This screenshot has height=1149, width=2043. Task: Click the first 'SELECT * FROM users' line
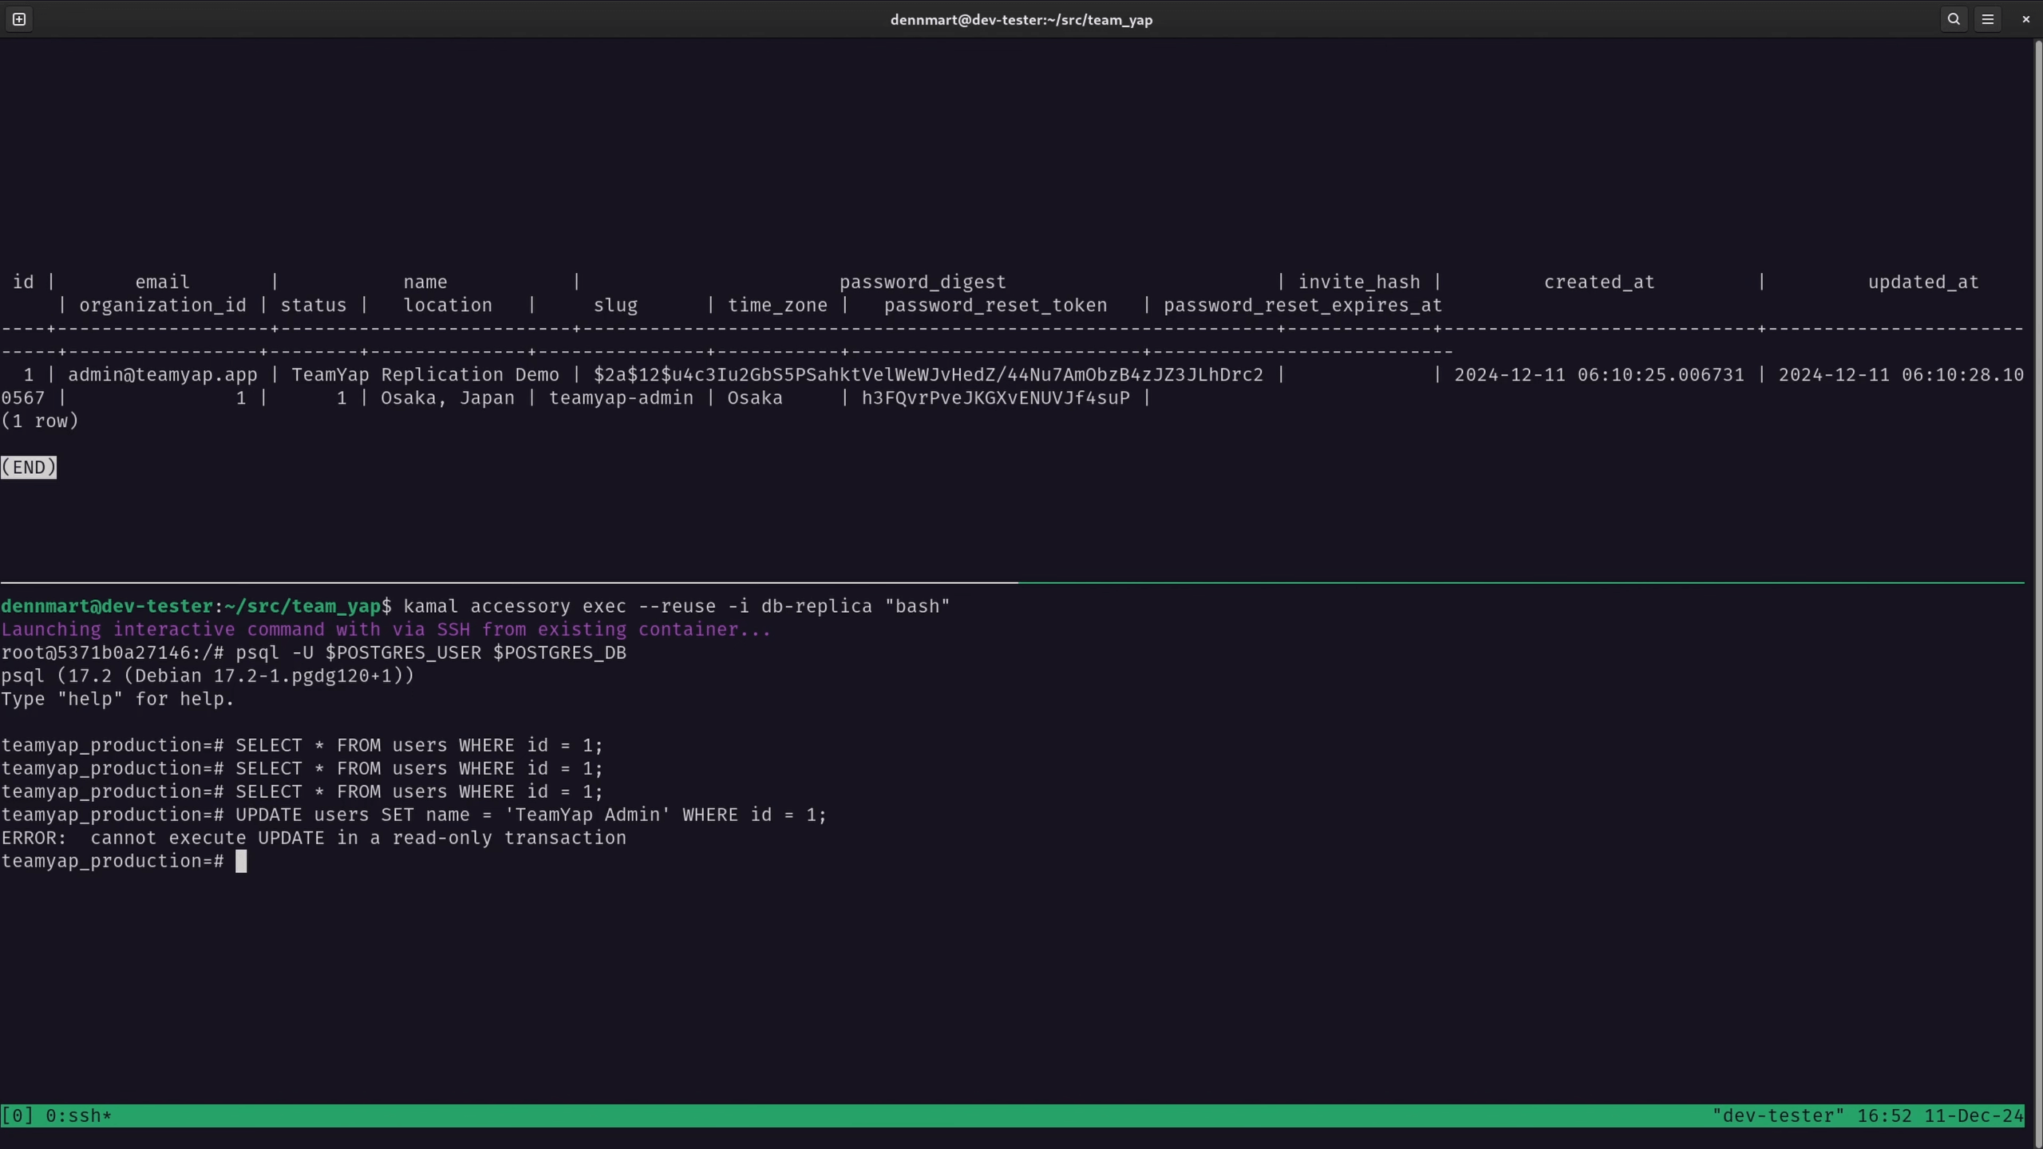point(419,745)
